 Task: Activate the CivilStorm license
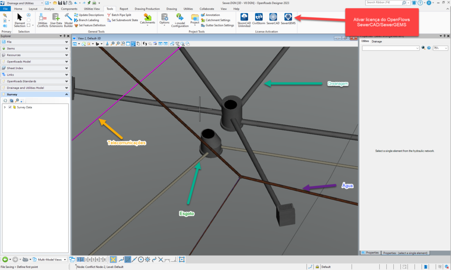259,19
